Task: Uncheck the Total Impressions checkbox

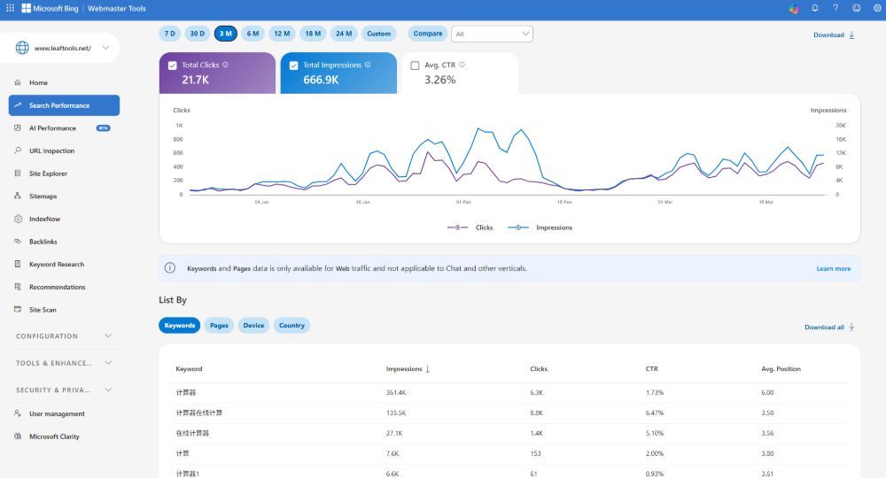Action: click(x=293, y=66)
